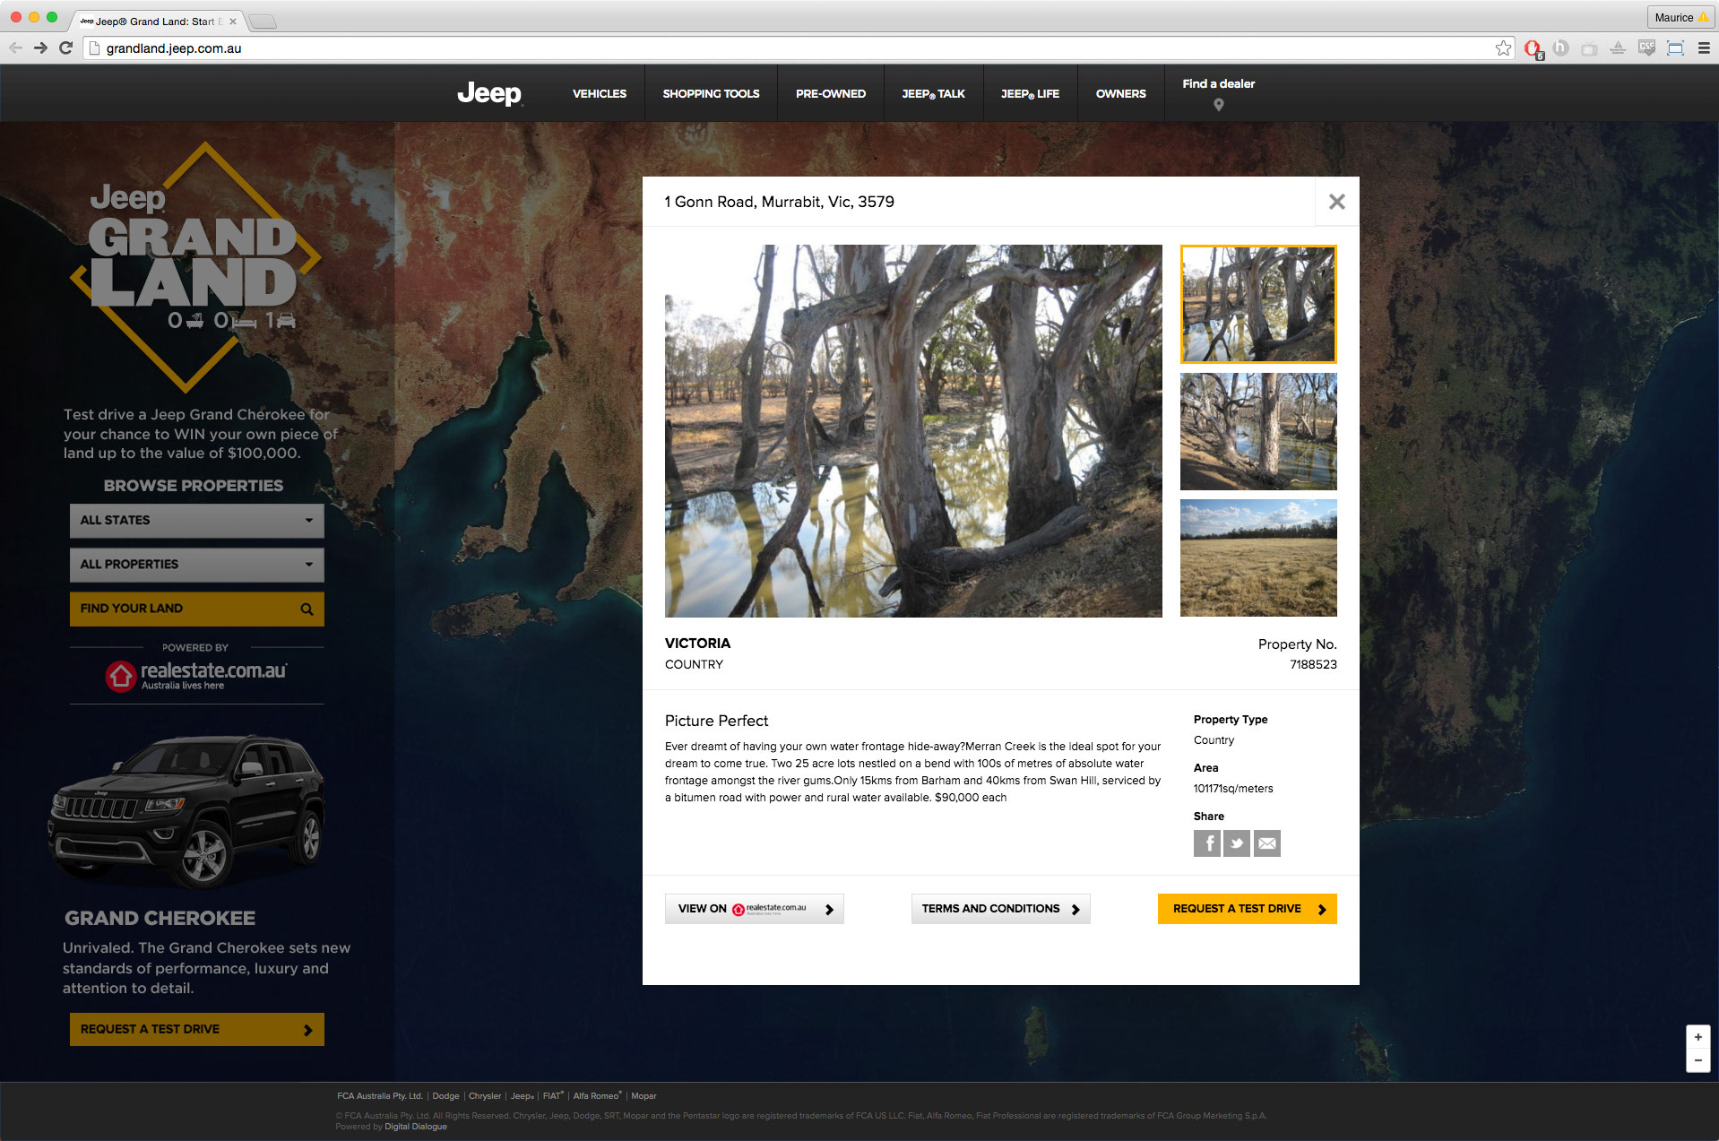
Task: Share property on Twitter
Action: click(1237, 843)
